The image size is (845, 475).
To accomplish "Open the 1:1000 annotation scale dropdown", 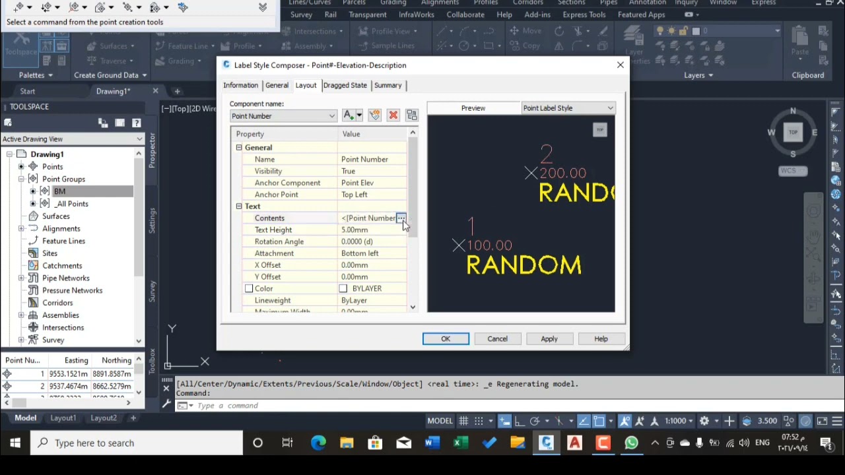I will (679, 421).
